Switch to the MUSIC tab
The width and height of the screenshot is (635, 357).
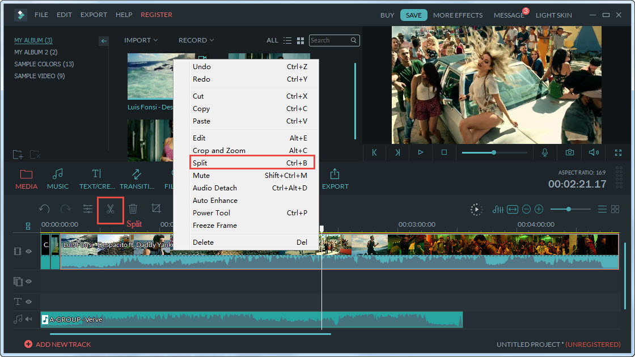[57, 179]
